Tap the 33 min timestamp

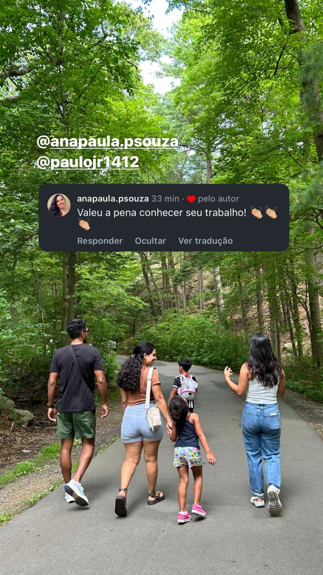tap(165, 199)
